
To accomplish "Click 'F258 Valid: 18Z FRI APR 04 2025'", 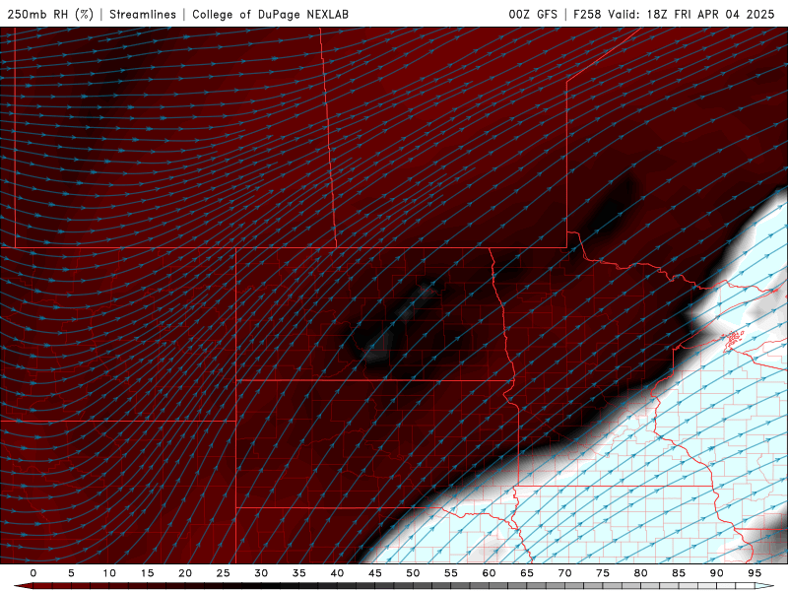I will click(674, 14).
